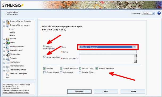Screen dimensions: 162x97
Task: Click the Spatial Extent magnifier icon
Action: (x=7, y=51)
